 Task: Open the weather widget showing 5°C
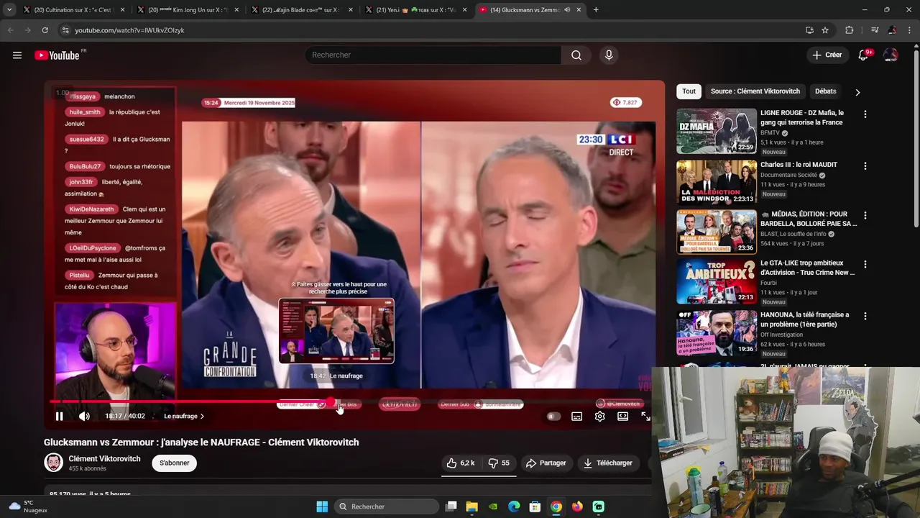click(x=28, y=506)
